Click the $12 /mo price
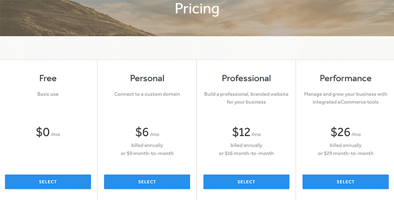 tap(246, 132)
